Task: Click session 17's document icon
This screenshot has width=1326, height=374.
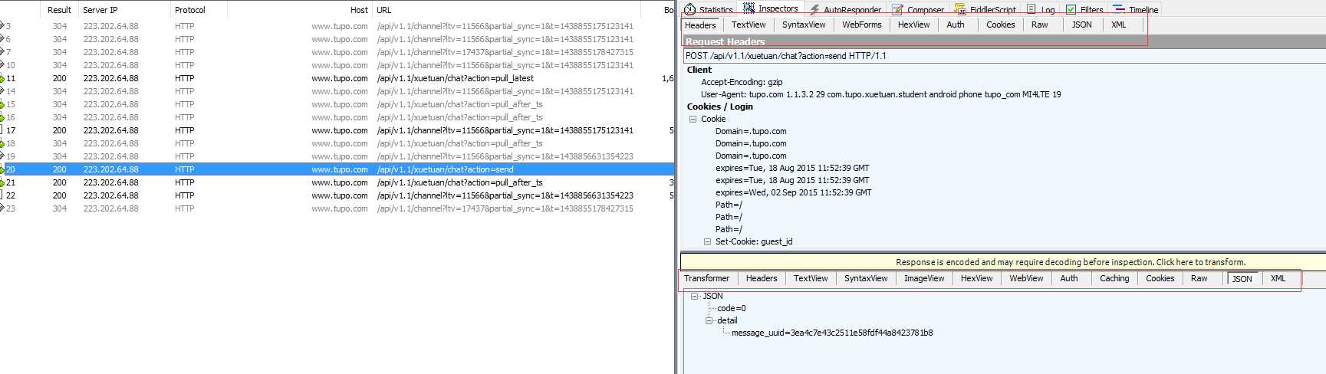Action: [2, 130]
